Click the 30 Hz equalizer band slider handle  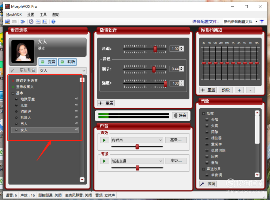(x=204, y=63)
